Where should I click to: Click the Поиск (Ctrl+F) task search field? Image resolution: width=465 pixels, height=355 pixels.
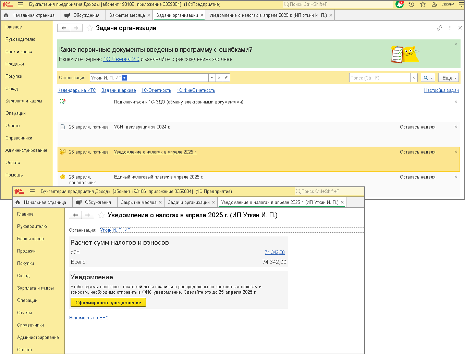pyautogui.click(x=380, y=78)
